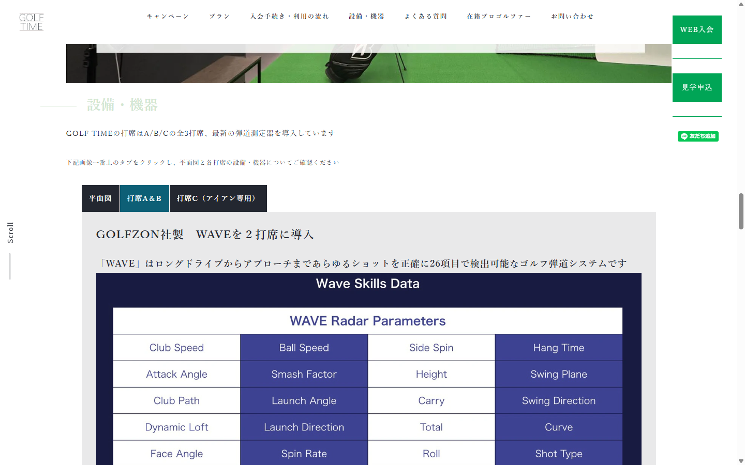Click the scrollbar up arrow
This screenshot has width=745, height=465.
coord(741,4)
